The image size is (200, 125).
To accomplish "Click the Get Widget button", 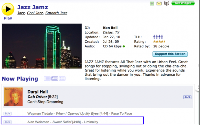I will [183, 3].
